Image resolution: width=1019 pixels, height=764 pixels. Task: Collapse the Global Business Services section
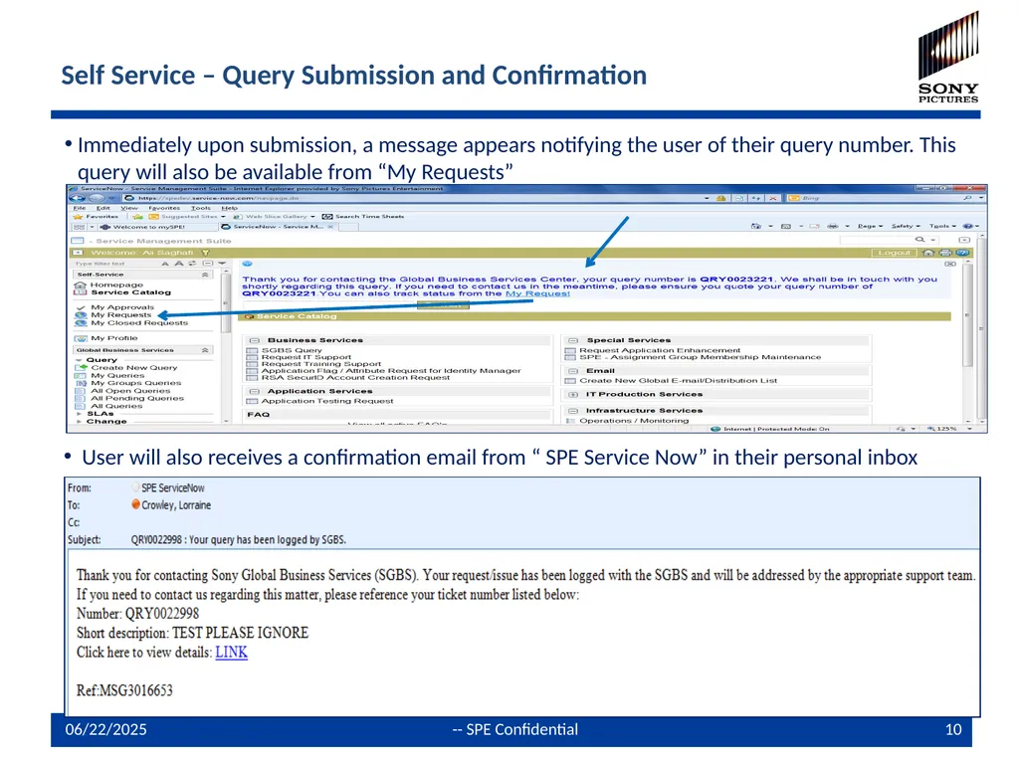(x=205, y=350)
